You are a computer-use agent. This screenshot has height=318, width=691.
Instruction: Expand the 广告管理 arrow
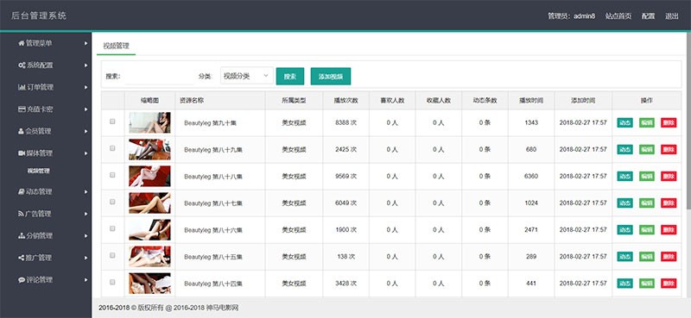pos(86,214)
